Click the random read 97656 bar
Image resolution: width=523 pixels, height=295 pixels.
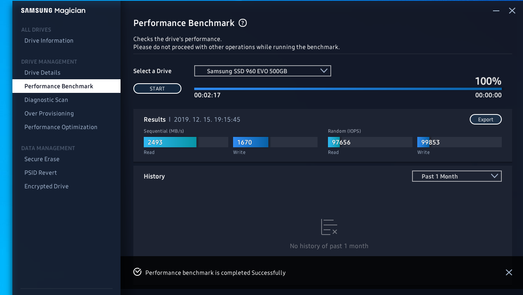point(370,142)
